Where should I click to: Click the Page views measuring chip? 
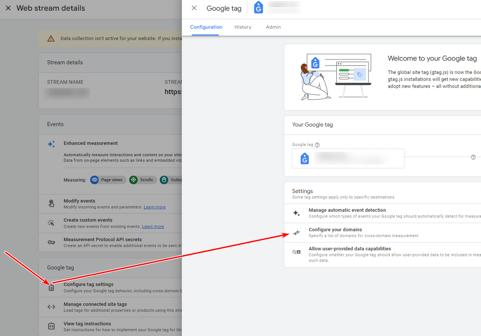pos(108,180)
